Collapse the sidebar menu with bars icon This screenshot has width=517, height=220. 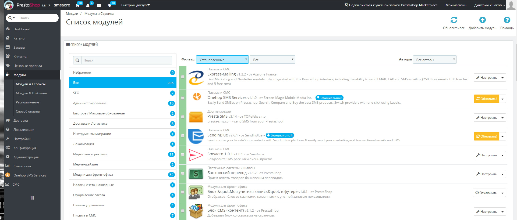pyautogui.click(x=32, y=198)
